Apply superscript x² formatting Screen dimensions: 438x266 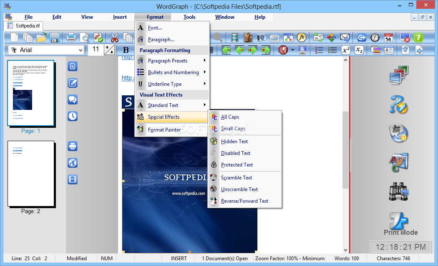(345, 50)
